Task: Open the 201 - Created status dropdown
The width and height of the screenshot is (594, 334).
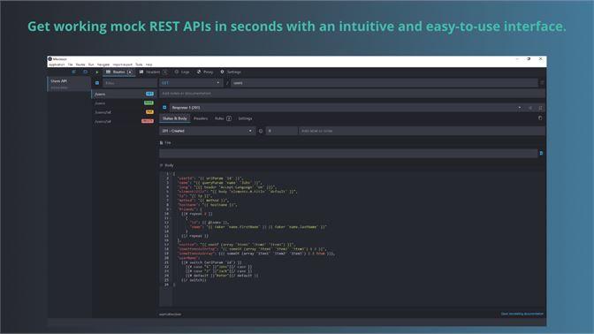Action: [207, 131]
